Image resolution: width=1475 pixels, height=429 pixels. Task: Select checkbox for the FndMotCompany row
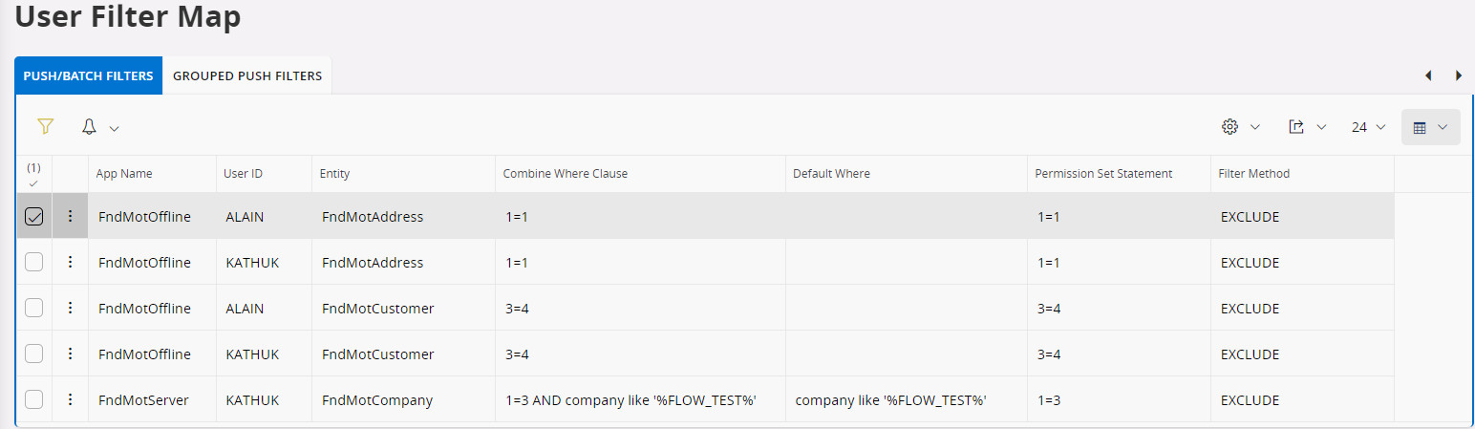point(33,400)
